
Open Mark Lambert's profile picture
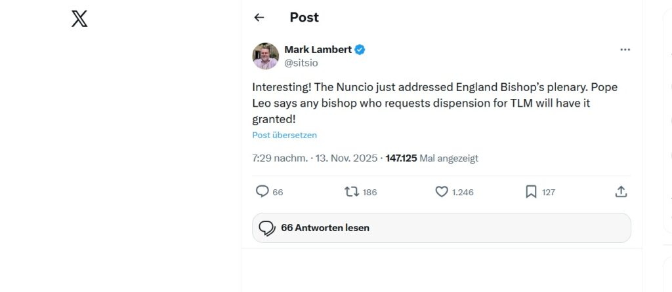click(x=265, y=56)
